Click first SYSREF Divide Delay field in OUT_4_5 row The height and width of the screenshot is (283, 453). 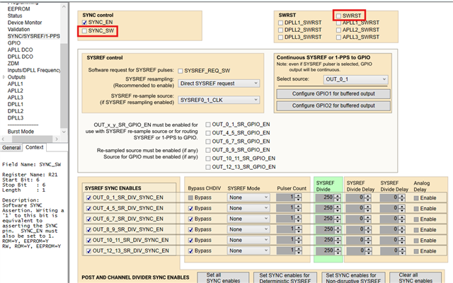[355, 208]
